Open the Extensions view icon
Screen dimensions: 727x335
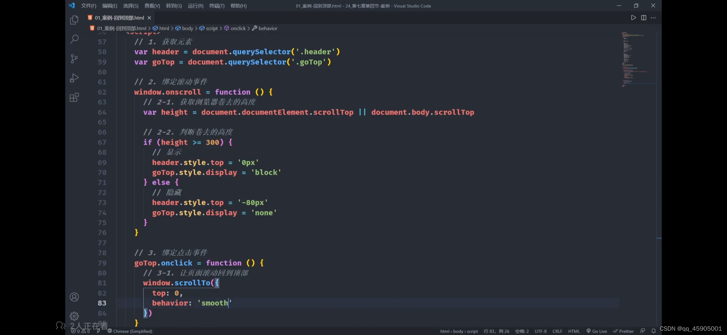(x=74, y=97)
